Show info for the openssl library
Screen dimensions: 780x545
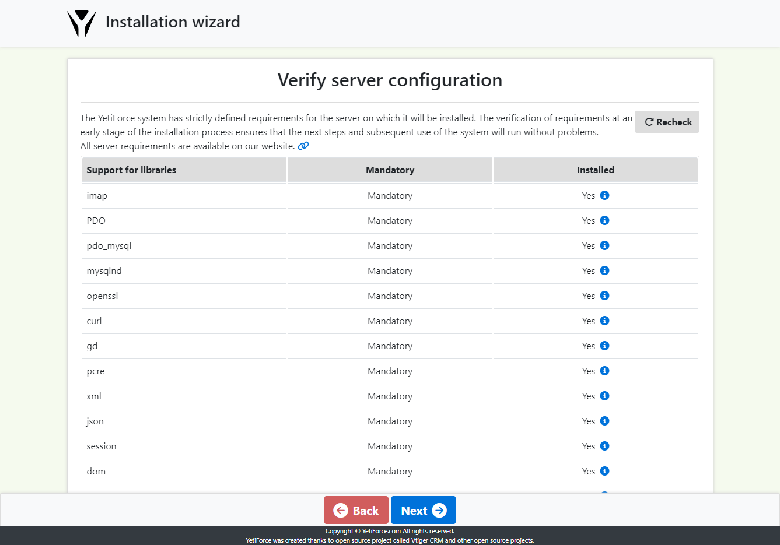604,296
